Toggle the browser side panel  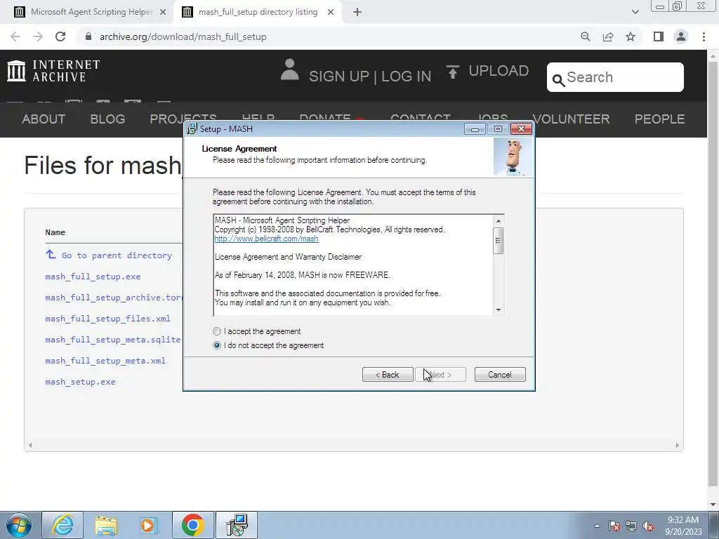point(659,36)
